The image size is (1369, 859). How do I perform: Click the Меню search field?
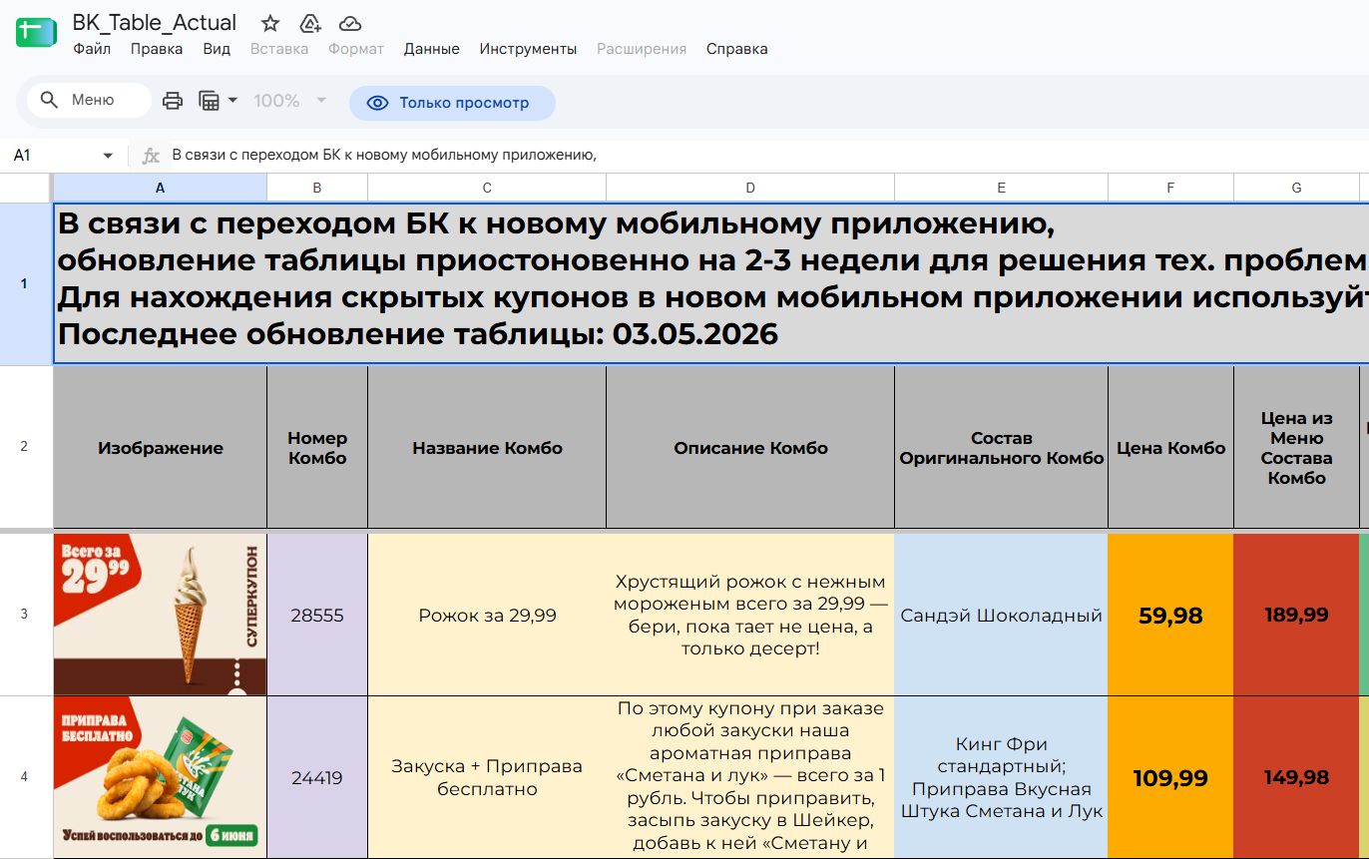90,101
